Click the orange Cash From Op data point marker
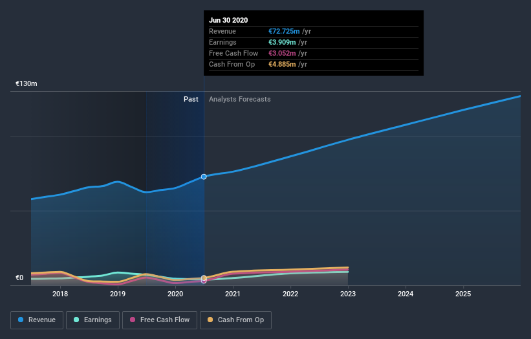Image resolution: width=531 pixels, height=339 pixels. 204,278
